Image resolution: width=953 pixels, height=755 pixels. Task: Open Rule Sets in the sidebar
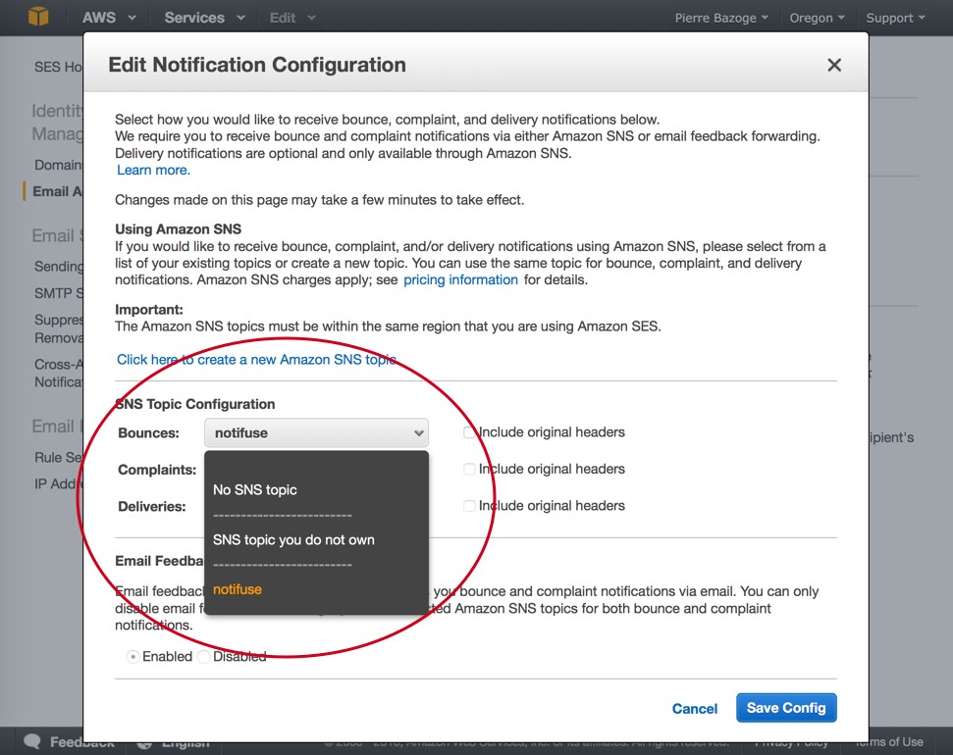tap(59, 457)
